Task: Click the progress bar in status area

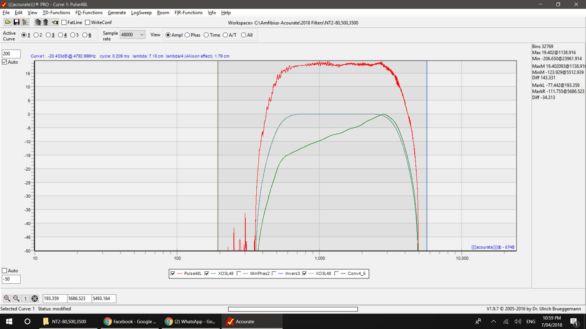Action: point(293,309)
